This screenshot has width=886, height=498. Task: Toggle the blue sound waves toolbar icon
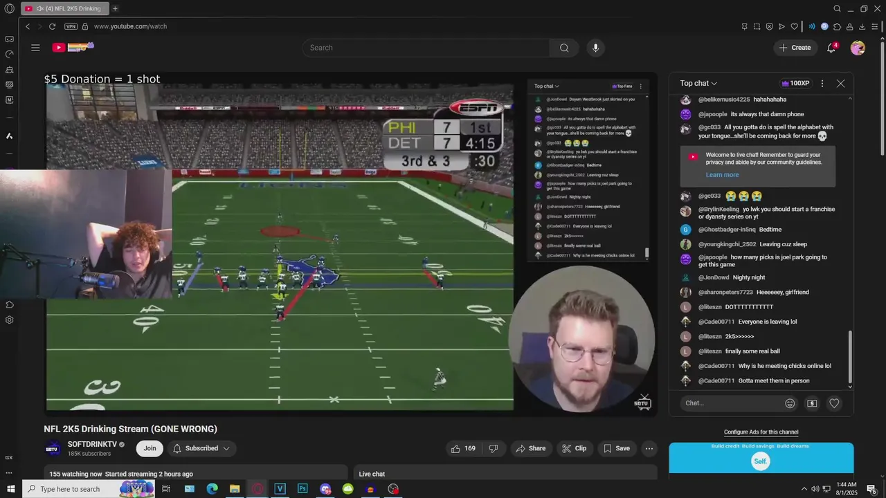point(812,26)
